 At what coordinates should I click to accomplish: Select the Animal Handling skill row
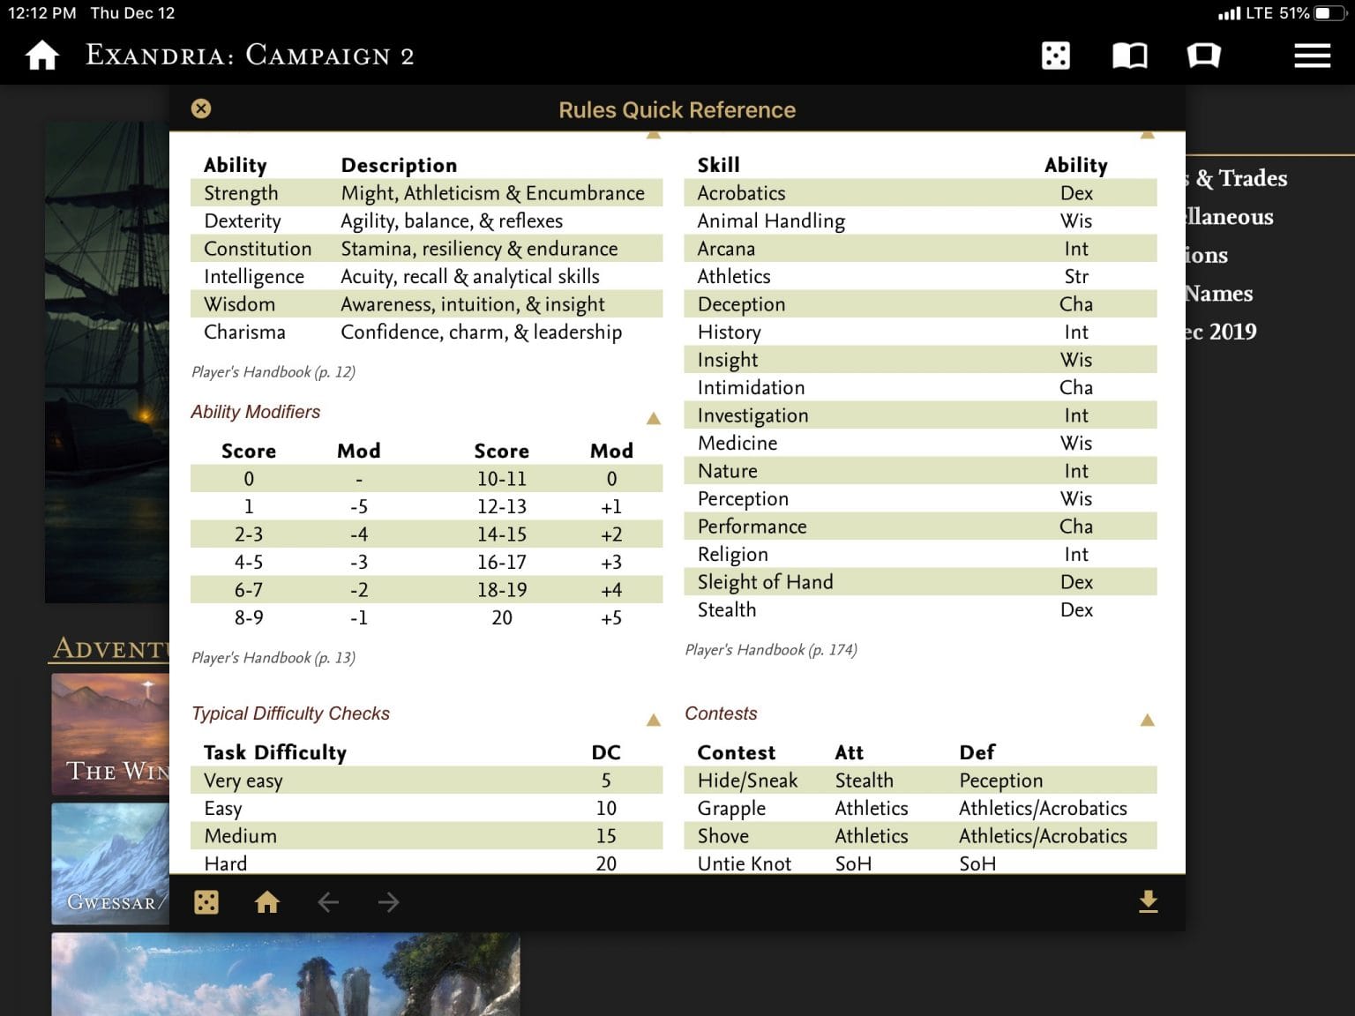point(920,220)
